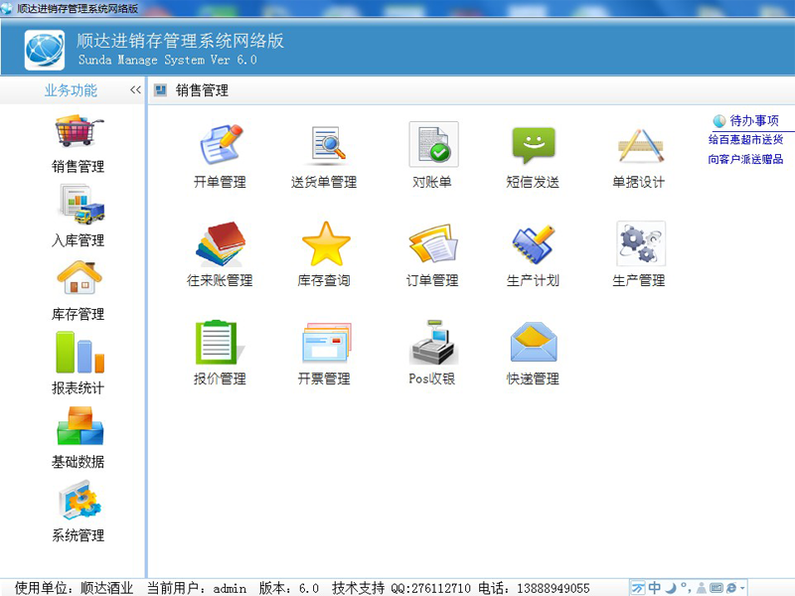The width and height of the screenshot is (795, 596).
Task: Open 生产计划 production plan icon
Action: (533, 244)
